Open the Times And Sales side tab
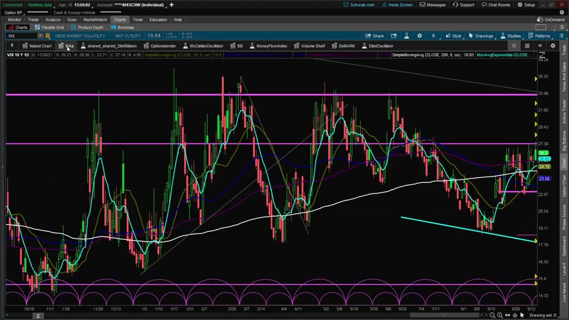Viewport: 569px width, 320px height. pos(564,77)
